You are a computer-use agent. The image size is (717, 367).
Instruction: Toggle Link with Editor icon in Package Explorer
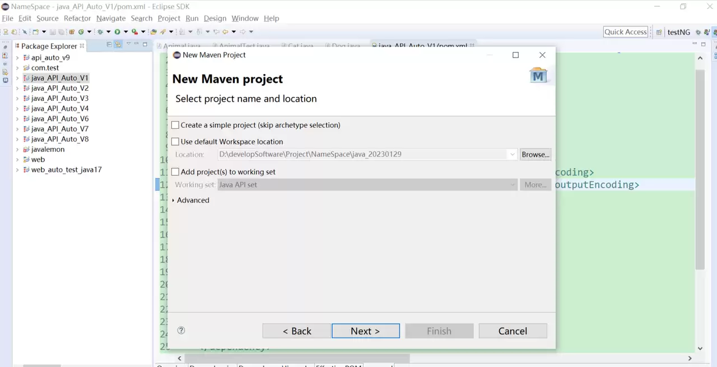pyautogui.click(x=118, y=45)
